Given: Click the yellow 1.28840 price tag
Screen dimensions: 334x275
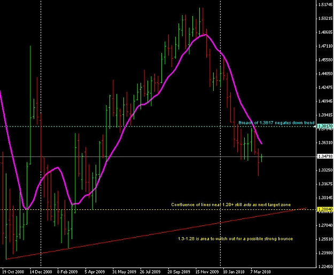Looking at the screenshot, I should click(x=325, y=210).
